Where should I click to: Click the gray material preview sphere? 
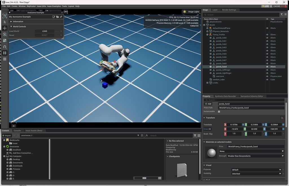pos(211,153)
